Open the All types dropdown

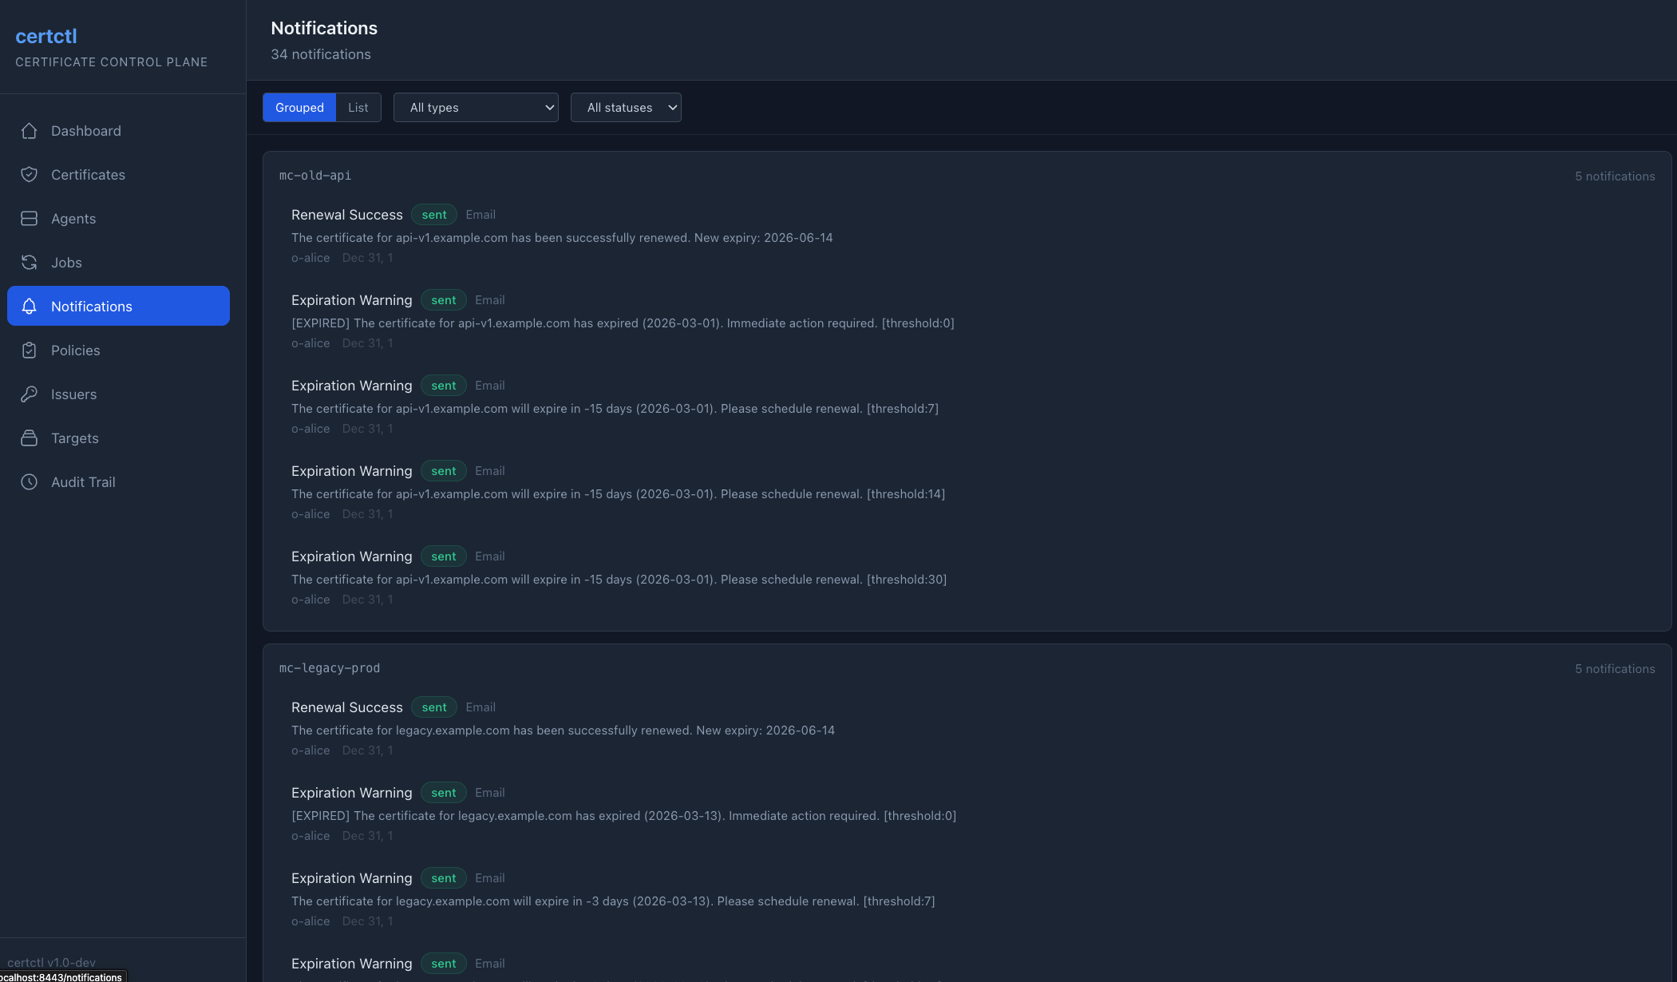pyautogui.click(x=476, y=108)
